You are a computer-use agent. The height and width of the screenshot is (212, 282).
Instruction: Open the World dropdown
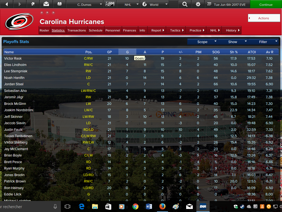(155, 4)
